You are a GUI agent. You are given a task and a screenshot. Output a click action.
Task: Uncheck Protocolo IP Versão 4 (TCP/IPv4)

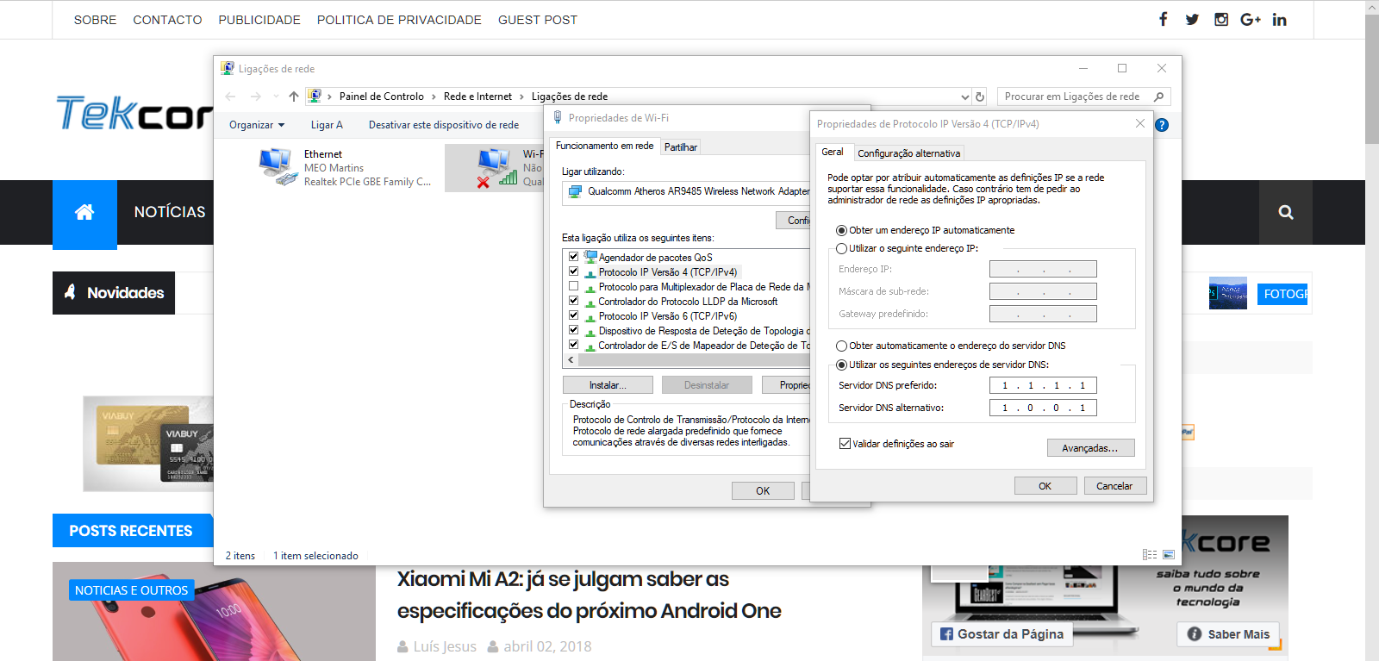(573, 271)
